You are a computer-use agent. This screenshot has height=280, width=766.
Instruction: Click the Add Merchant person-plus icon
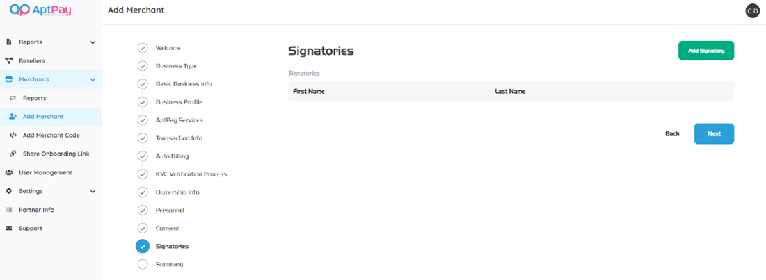13,117
